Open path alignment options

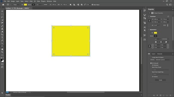coord(74,5)
